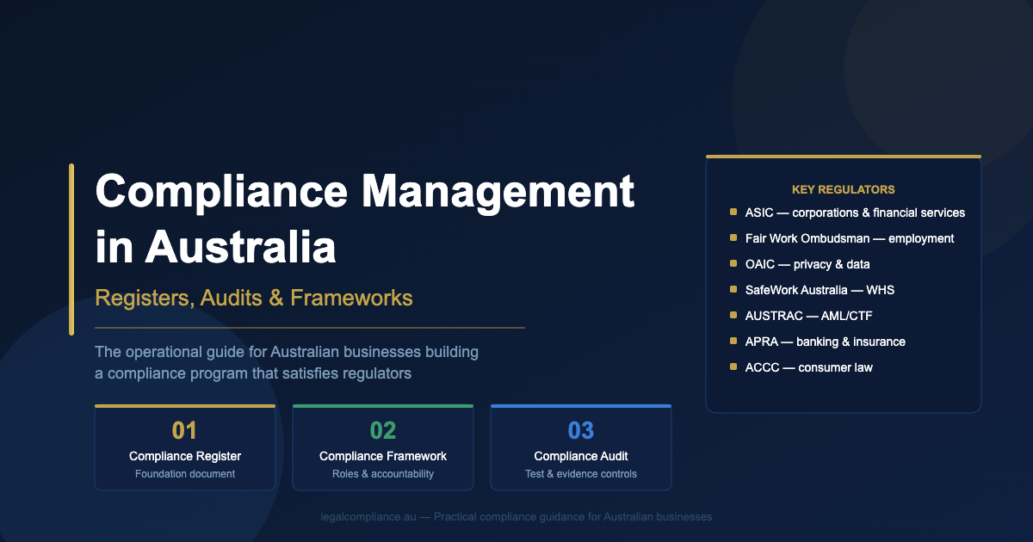This screenshot has width=1033, height=542.
Task: Click the gold 01 number
Action: click(x=185, y=430)
